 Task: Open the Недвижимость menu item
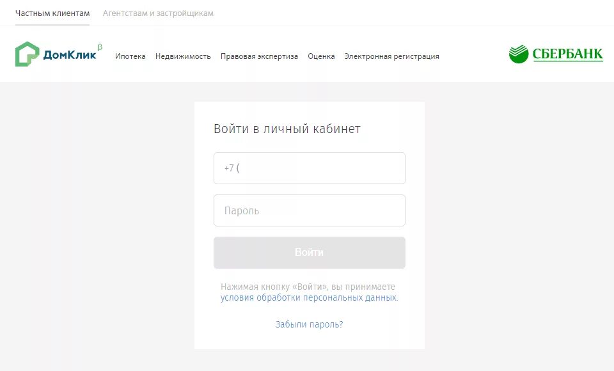(x=183, y=56)
